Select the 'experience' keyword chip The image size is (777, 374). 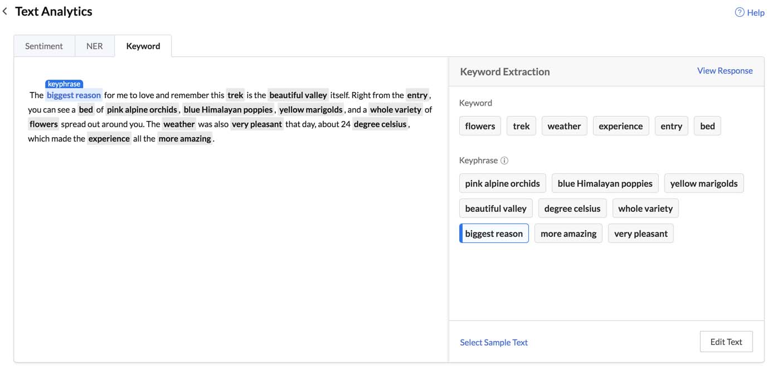621,126
